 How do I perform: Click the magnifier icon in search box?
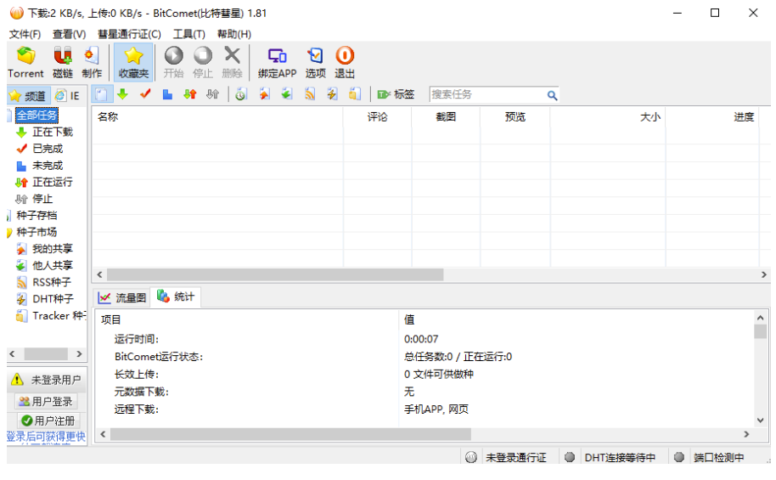(552, 95)
